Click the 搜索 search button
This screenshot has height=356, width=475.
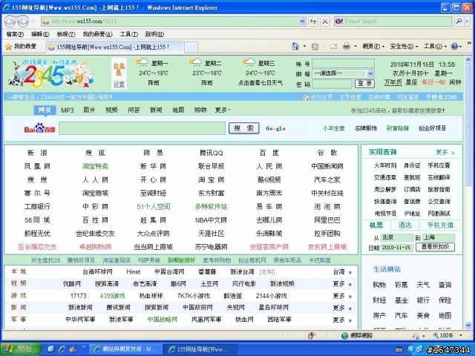tap(244, 128)
